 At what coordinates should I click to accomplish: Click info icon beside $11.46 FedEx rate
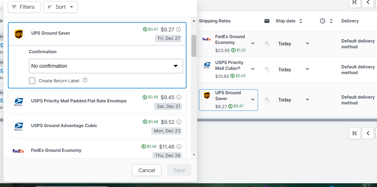pyautogui.click(x=179, y=147)
